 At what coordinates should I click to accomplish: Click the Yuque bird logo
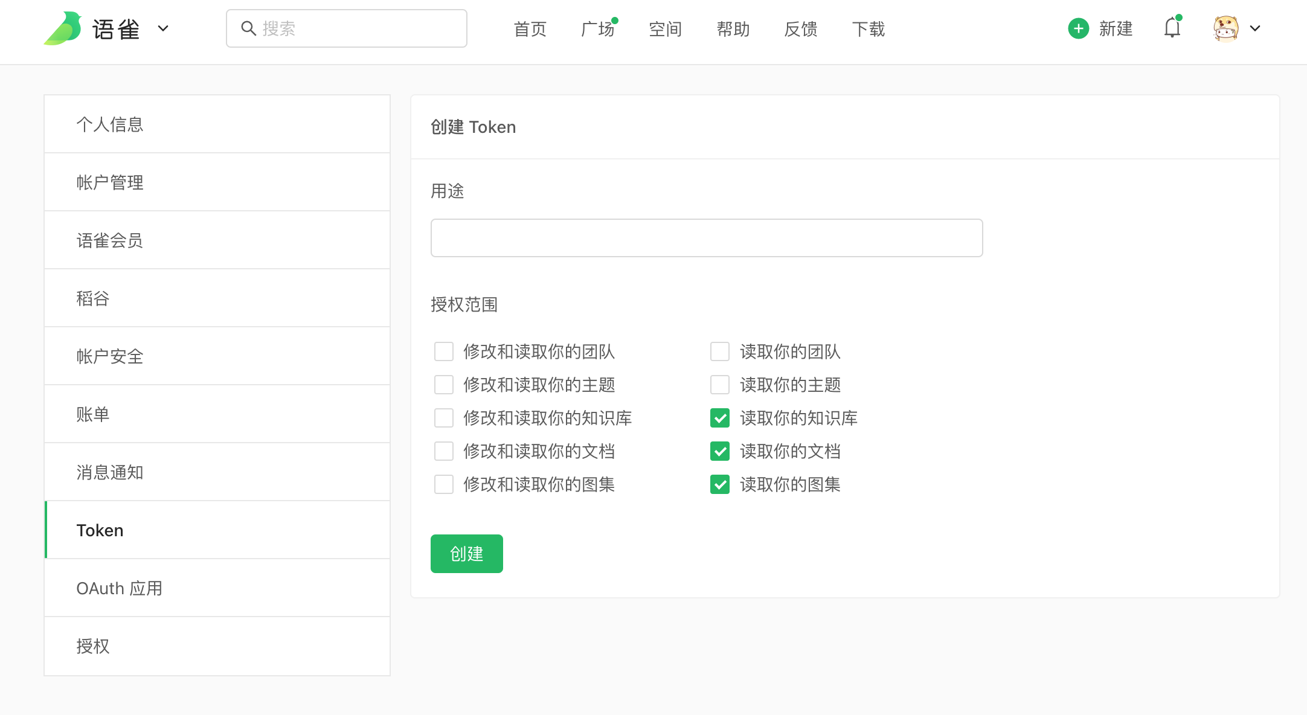coord(63,28)
